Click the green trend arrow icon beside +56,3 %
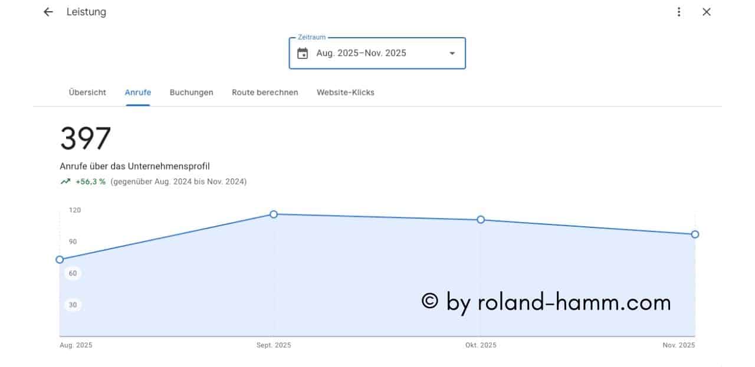Viewport: 755px width, 367px height. click(65, 182)
